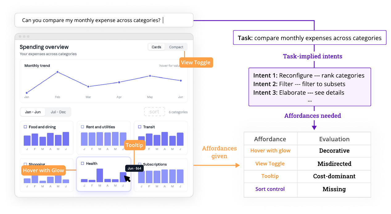Click the 'Misdirected' evaluation cell

tap(334, 164)
